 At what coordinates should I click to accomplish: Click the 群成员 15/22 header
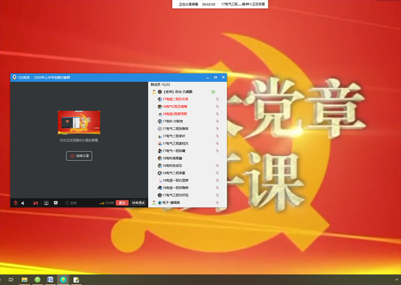pyautogui.click(x=160, y=85)
